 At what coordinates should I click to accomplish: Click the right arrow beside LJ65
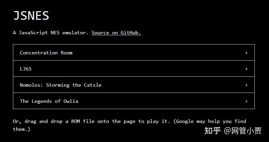click(246, 69)
